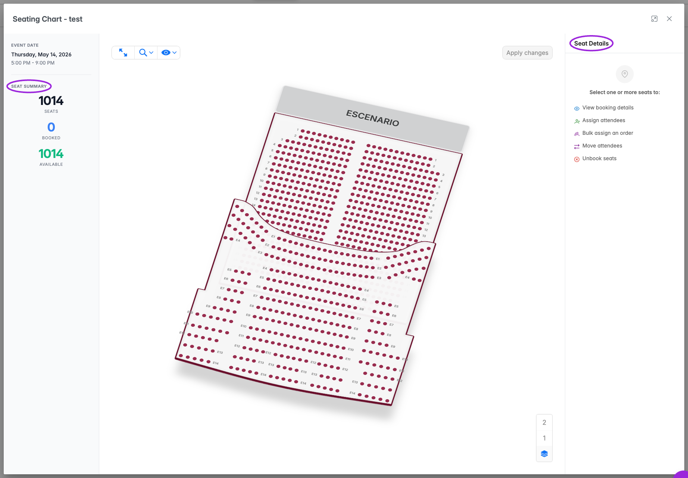Click the Select one or more seats text
688x478 pixels.
(x=625, y=92)
